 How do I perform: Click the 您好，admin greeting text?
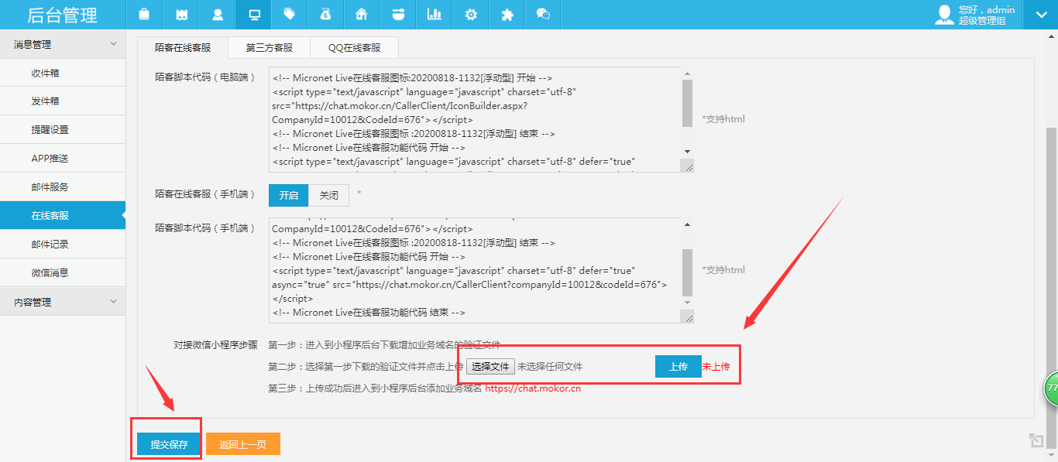[987, 9]
